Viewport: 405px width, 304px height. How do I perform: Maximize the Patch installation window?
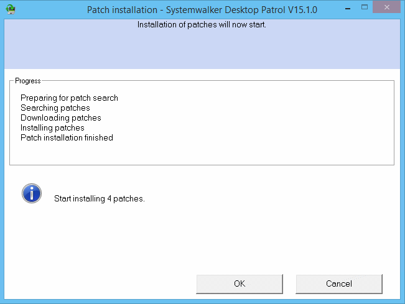[365, 7]
